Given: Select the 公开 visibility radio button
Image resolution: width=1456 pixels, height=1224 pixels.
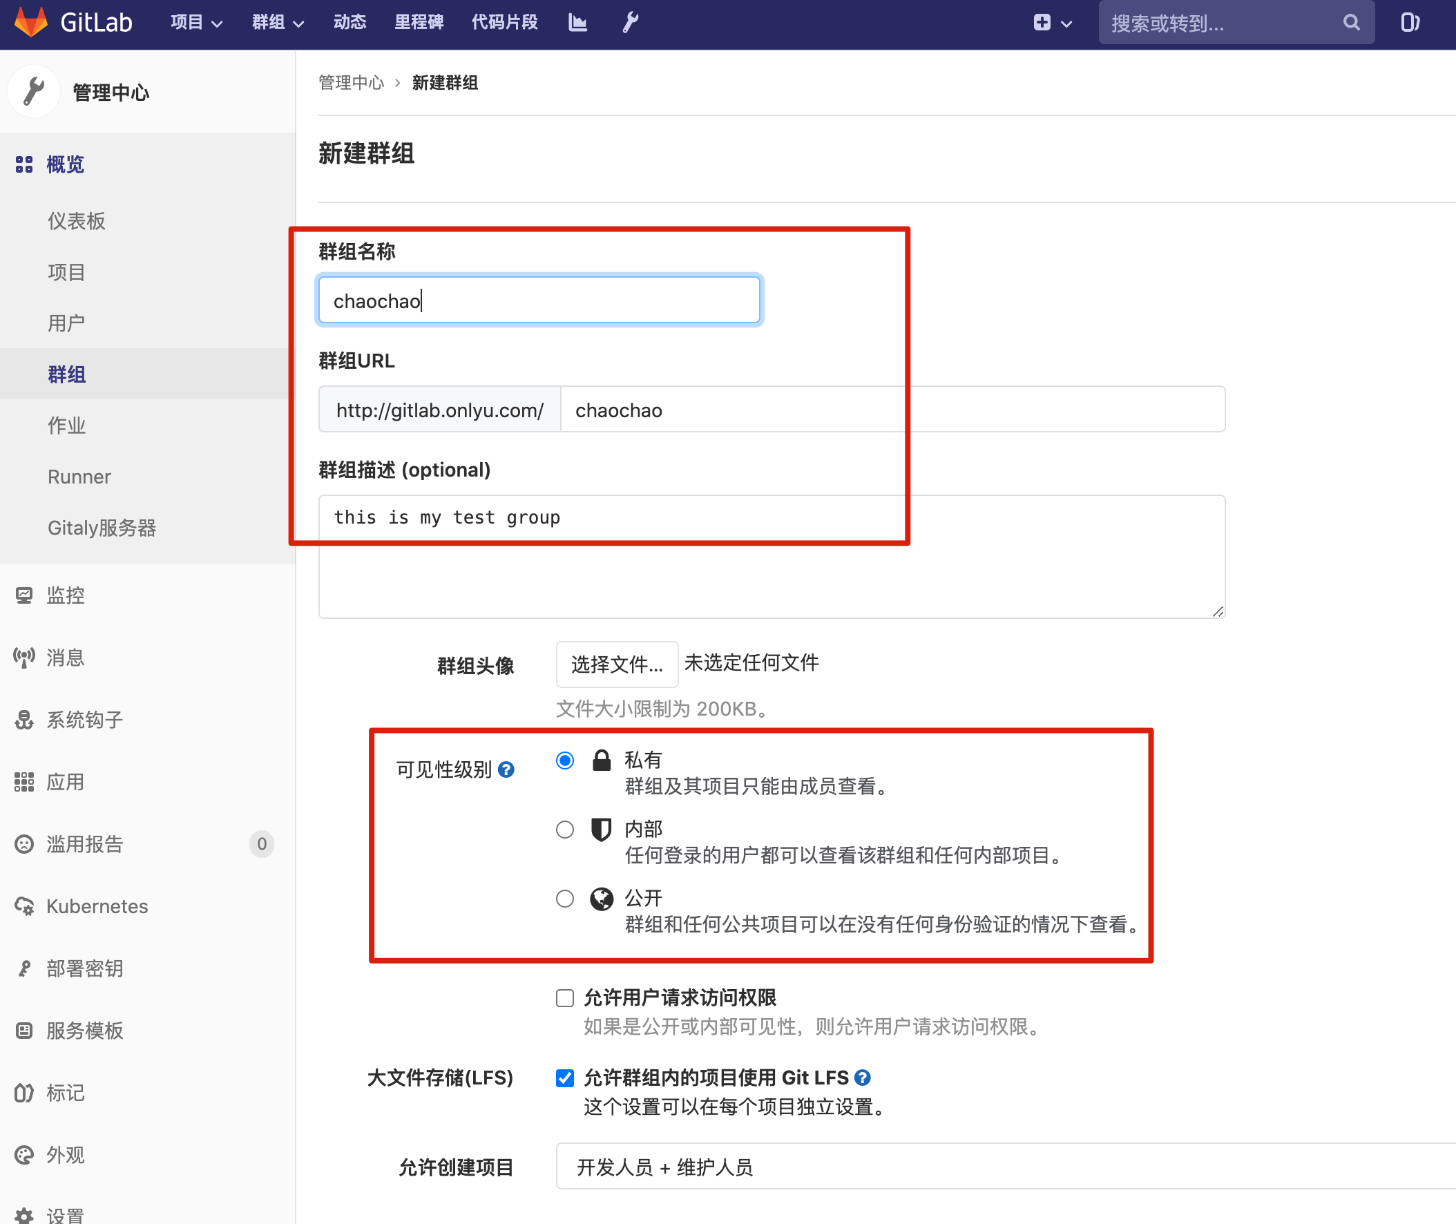Looking at the screenshot, I should tap(564, 899).
